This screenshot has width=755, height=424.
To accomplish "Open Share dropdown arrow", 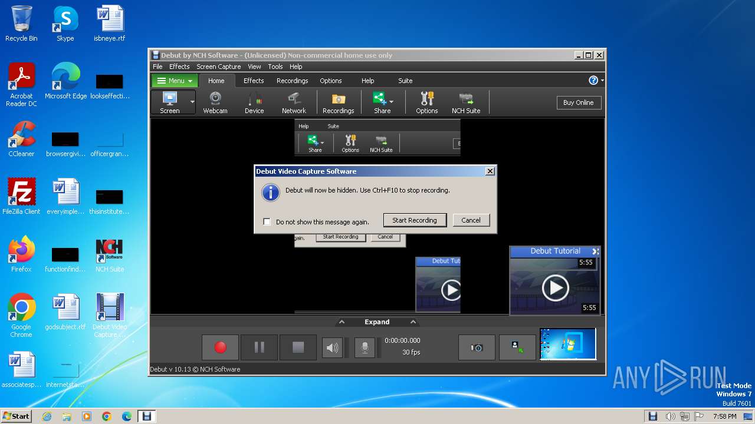I will [392, 102].
